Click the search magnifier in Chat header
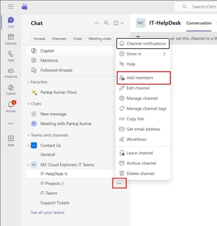Screen dimensions: 217x226 106,23
